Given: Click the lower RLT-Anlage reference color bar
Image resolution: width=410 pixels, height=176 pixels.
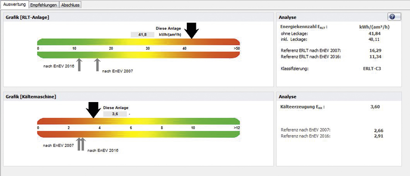Looking at the screenshot, I should (x=138, y=55).
